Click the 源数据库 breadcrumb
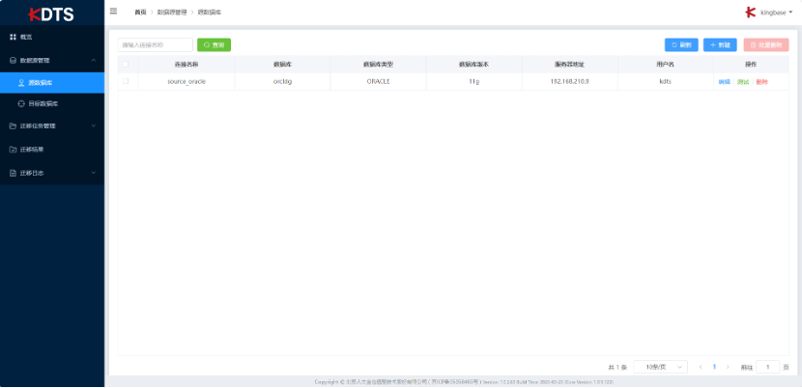Image resolution: width=802 pixels, height=388 pixels. (210, 12)
